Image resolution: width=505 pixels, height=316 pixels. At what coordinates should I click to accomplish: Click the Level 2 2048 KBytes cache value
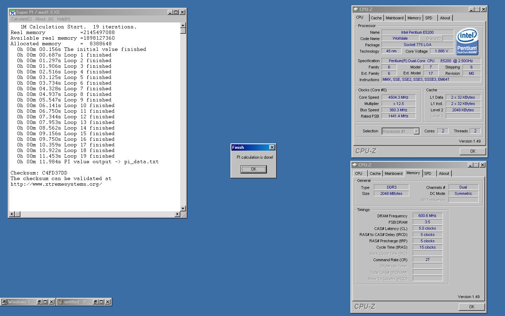pyautogui.click(x=463, y=110)
